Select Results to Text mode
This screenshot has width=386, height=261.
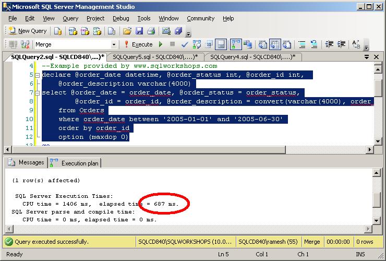263,44
